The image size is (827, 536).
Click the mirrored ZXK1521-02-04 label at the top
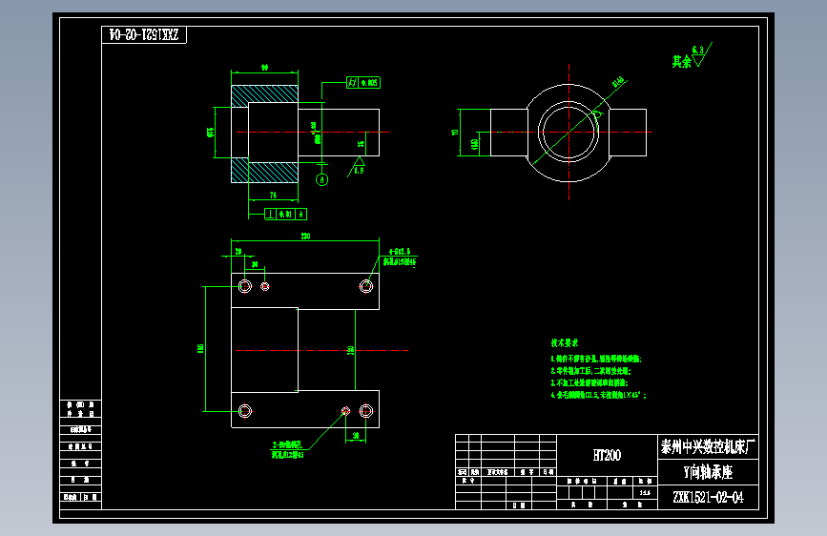pos(143,35)
